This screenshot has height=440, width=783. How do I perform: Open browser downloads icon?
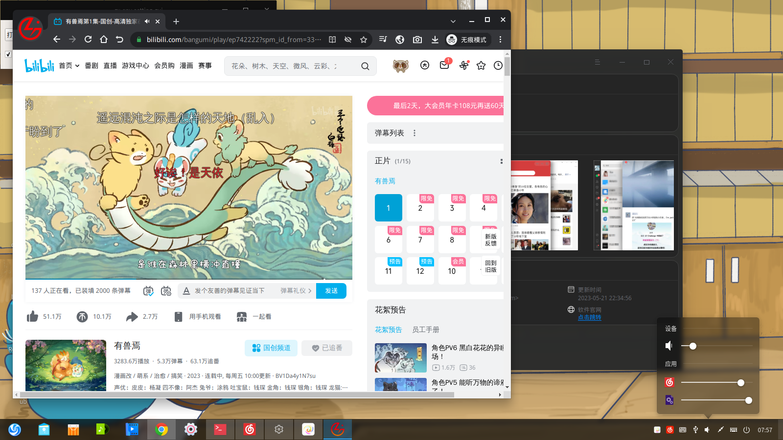point(435,40)
